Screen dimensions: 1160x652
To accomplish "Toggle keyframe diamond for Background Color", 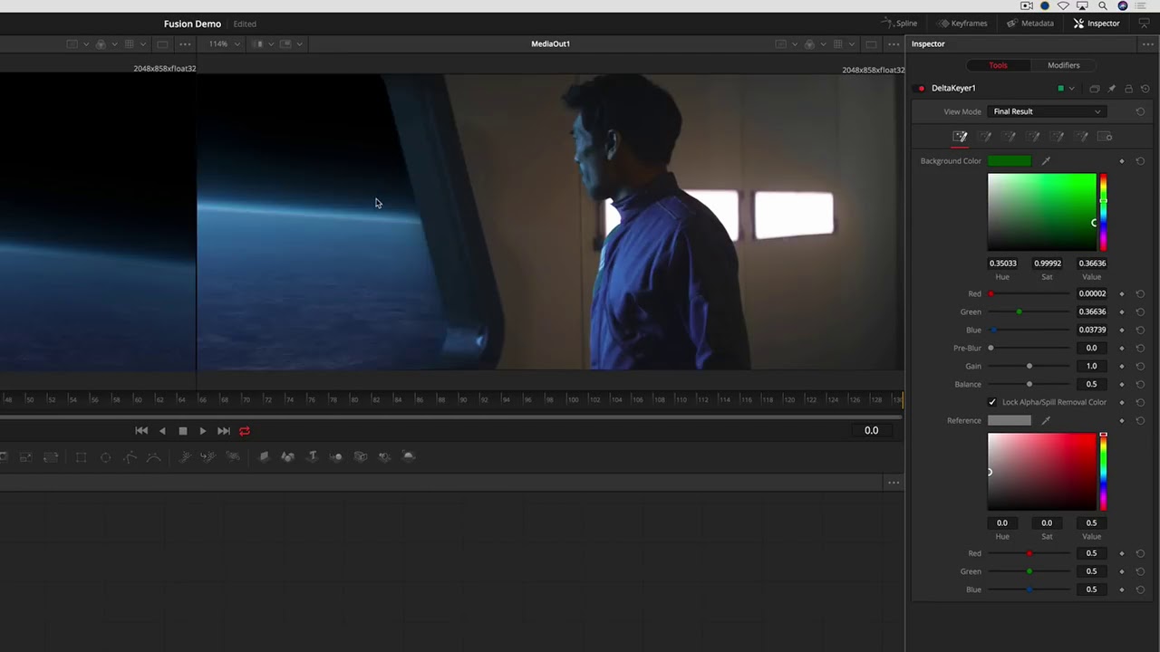I will [1122, 161].
